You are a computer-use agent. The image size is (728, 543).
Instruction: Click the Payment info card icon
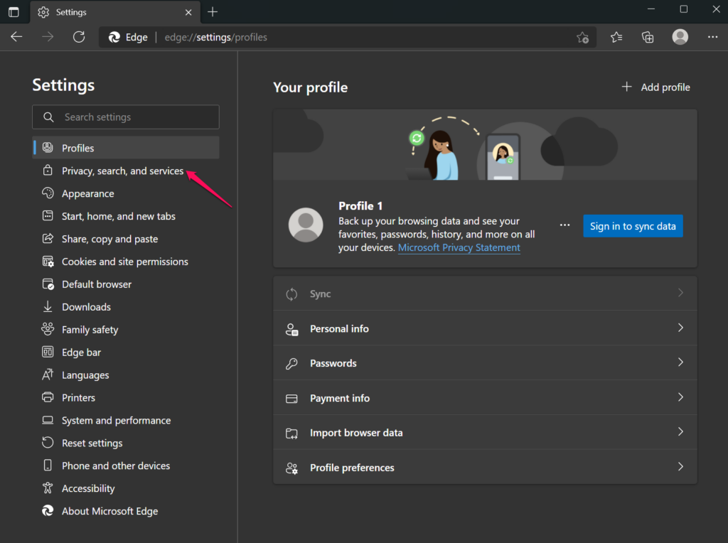click(291, 399)
